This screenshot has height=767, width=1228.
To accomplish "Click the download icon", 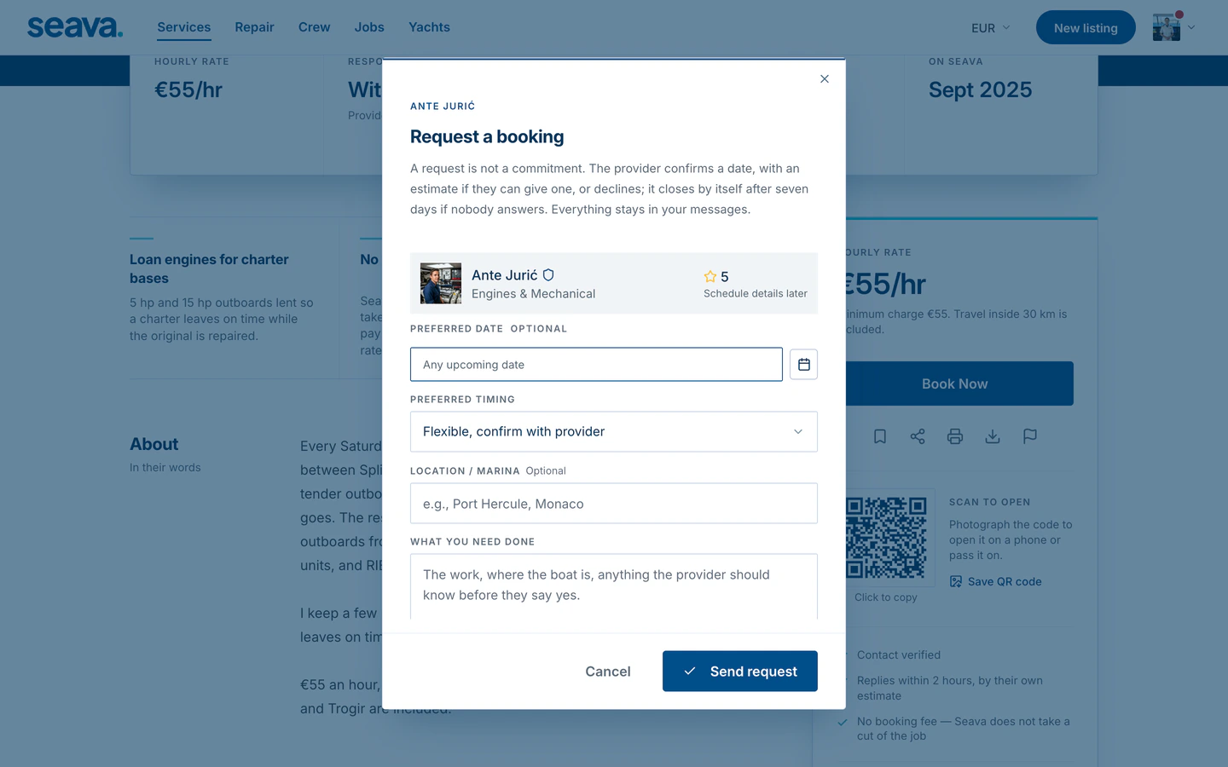I will tap(993, 436).
